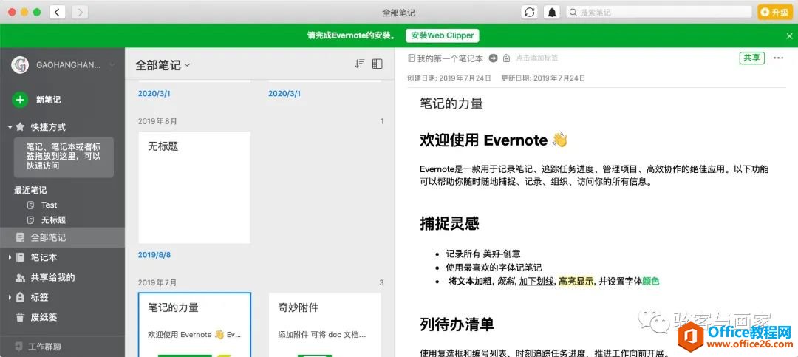Click the 废纸篓 trash can icon
Image resolution: width=798 pixels, height=357 pixels.
20,317
